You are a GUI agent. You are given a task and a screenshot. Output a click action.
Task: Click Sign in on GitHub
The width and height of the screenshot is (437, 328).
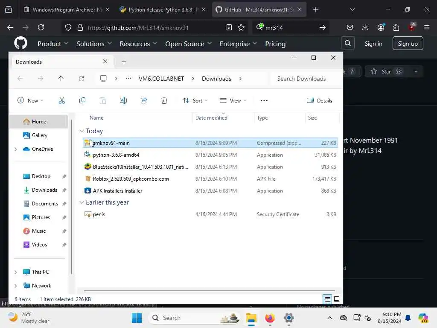pyautogui.click(x=373, y=44)
